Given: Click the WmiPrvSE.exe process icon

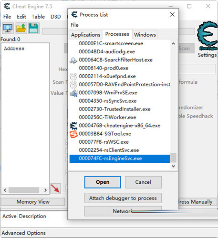Looking at the screenshot, I should [x=73, y=93].
